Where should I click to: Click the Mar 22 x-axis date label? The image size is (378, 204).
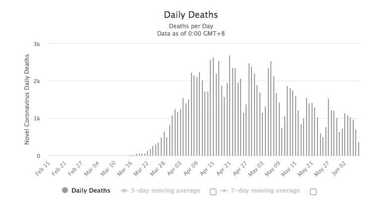141,169
